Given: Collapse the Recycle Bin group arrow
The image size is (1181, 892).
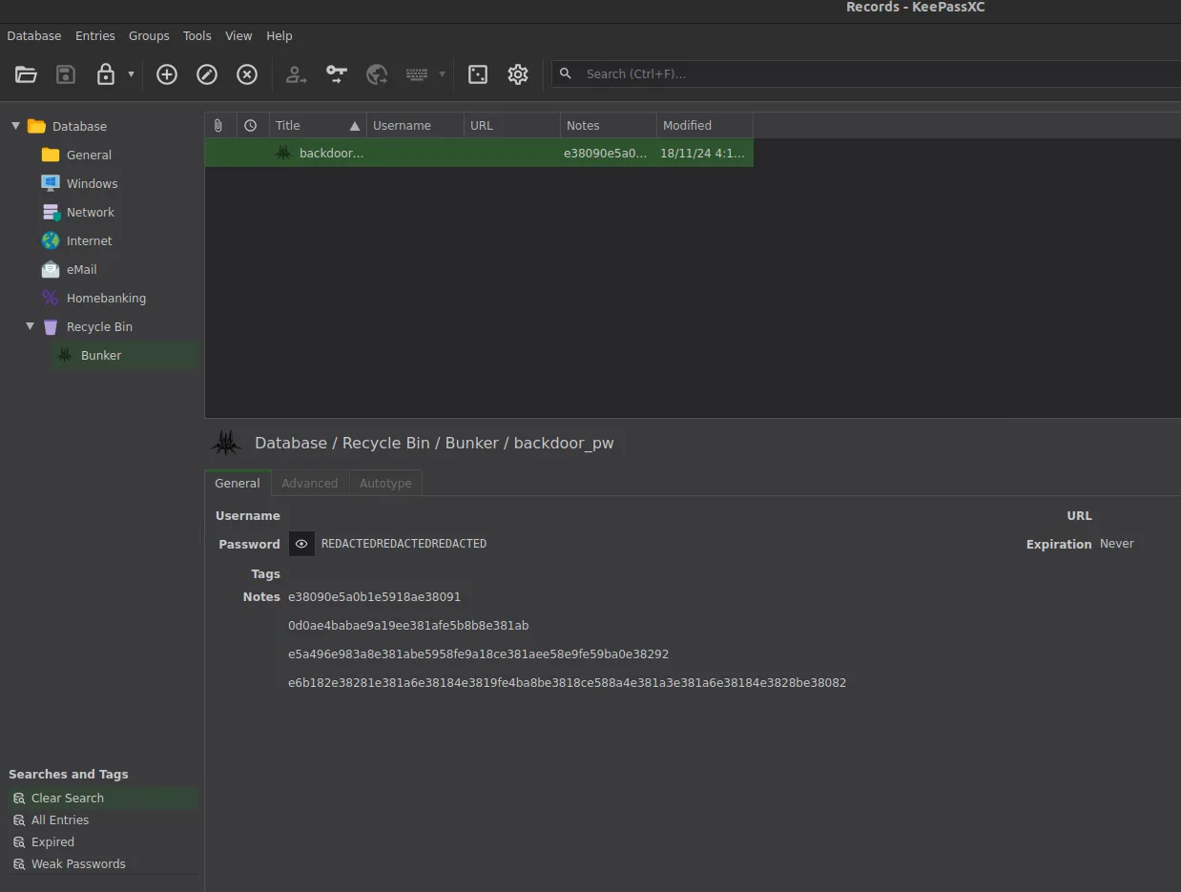Looking at the screenshot, I should [30, 326].
